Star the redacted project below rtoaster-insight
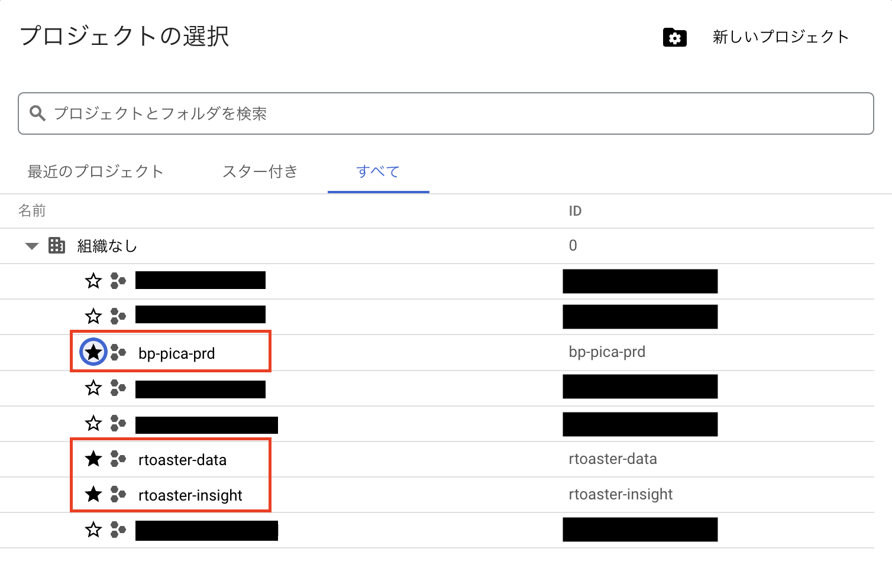Viewport: 892px width, 565px height. [x=93, y=530]
